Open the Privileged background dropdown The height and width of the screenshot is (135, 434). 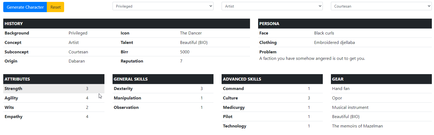tap(163, 6)
